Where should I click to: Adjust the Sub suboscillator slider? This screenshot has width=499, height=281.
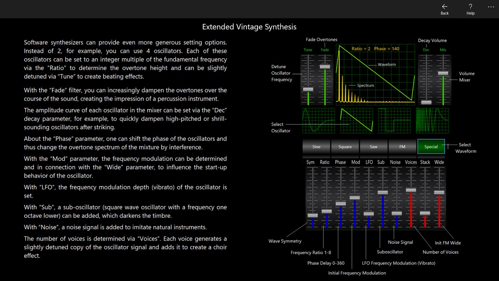click(x=382, y=192)
